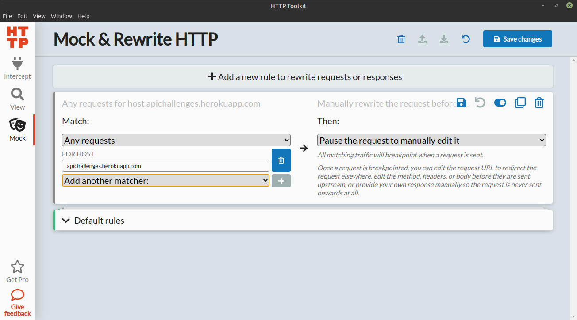Delete this rule with its trash icon
The height and width of the screenshot is (320, 577).
539,103
